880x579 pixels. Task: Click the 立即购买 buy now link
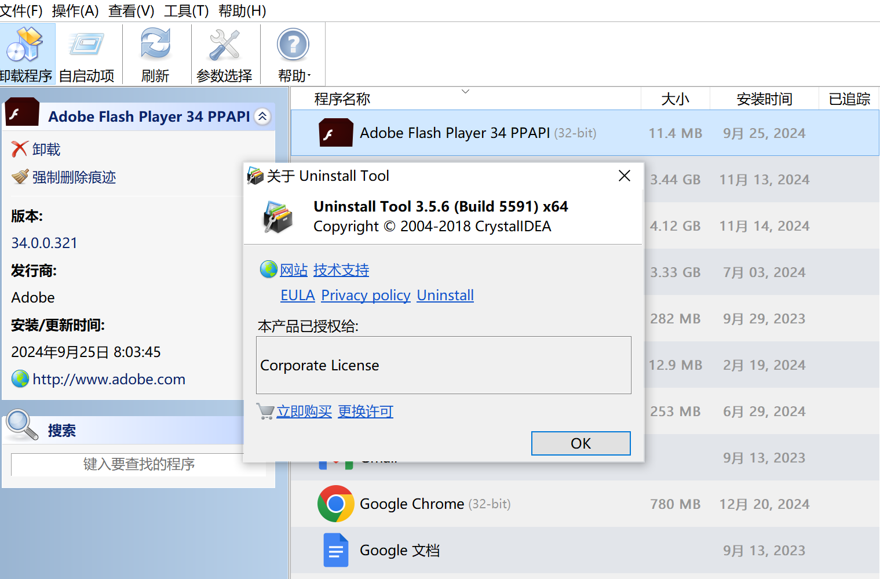[x=304, y=412]
